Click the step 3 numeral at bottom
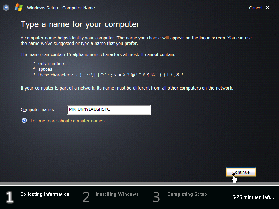The image size is (279, 209). click(156, 197)
